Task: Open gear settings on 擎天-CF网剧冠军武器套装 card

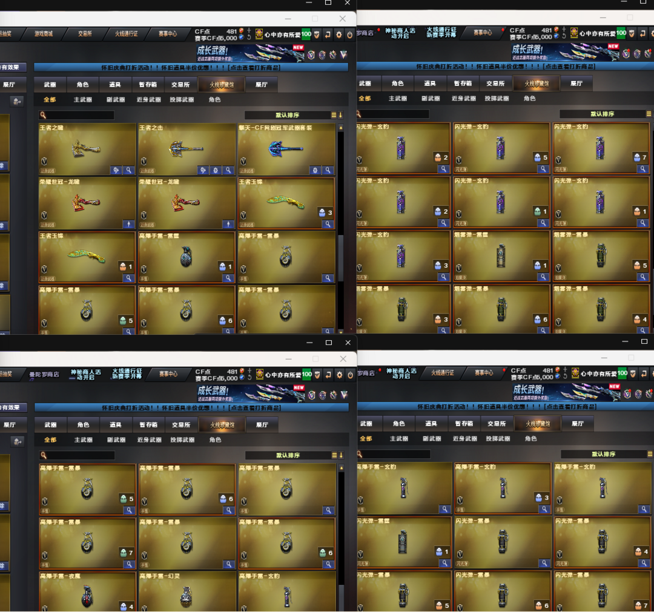Action: [x=315, y=171]
